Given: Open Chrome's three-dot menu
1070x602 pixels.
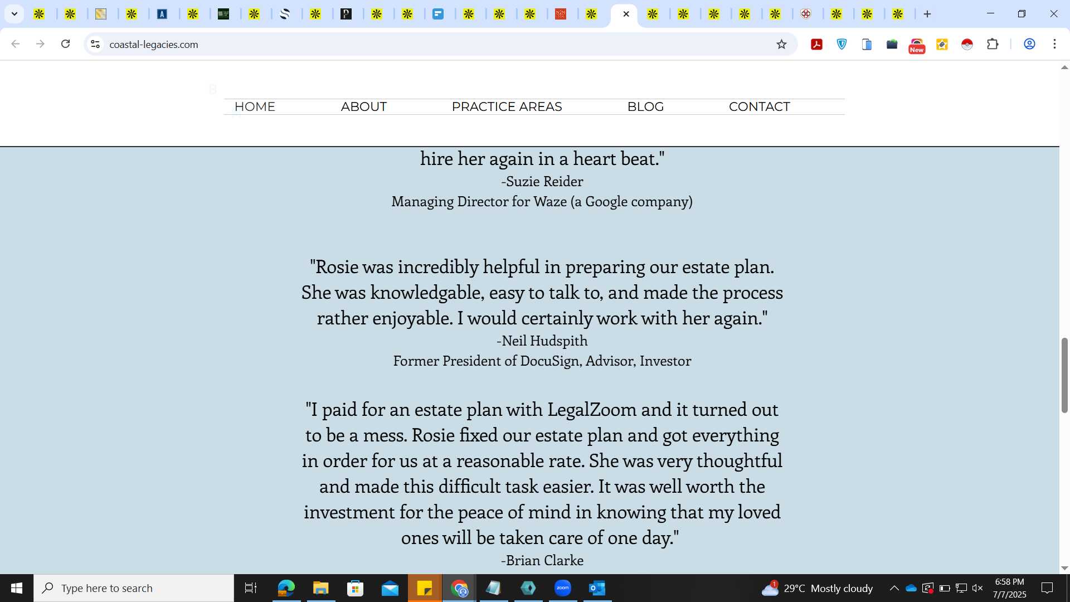Looking at the screenshot, I should (x=1054, y=44).
